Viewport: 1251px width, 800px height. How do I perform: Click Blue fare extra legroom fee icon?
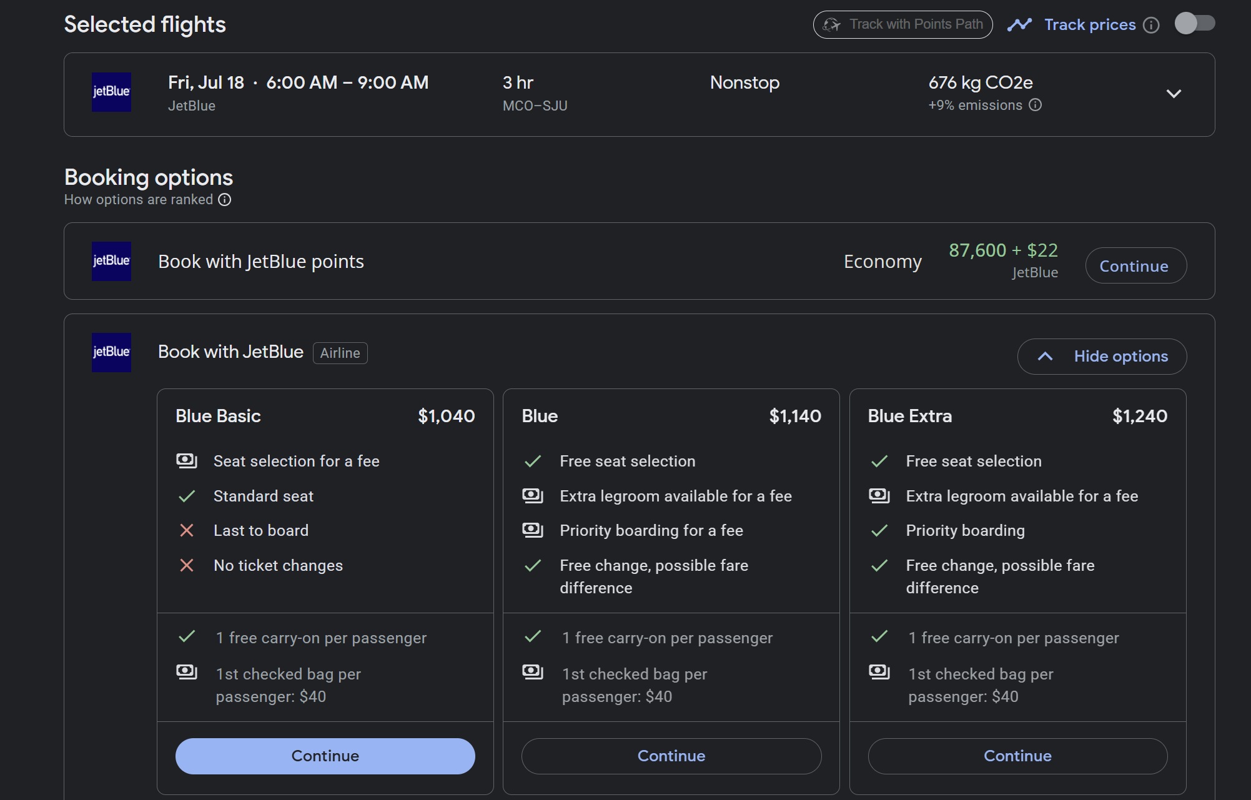click(x=533, y=496)
